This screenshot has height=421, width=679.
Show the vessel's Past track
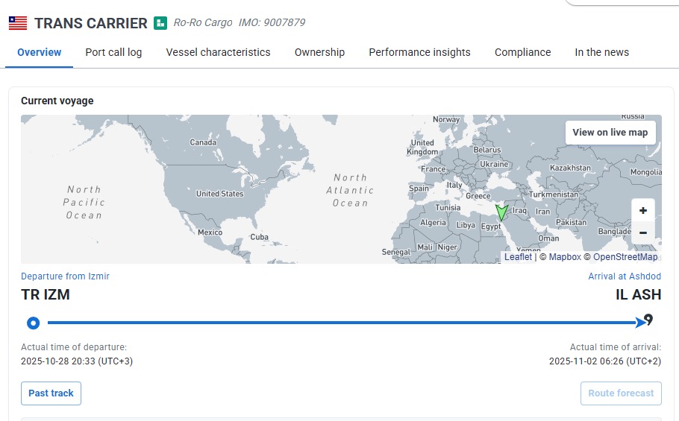click(x=51, y=393)
